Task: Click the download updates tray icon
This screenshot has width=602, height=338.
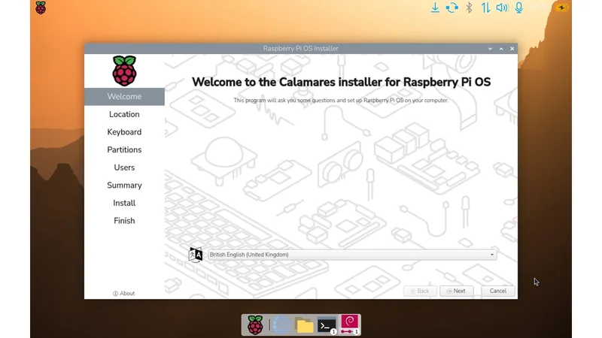Action: [x=435, y=8]
